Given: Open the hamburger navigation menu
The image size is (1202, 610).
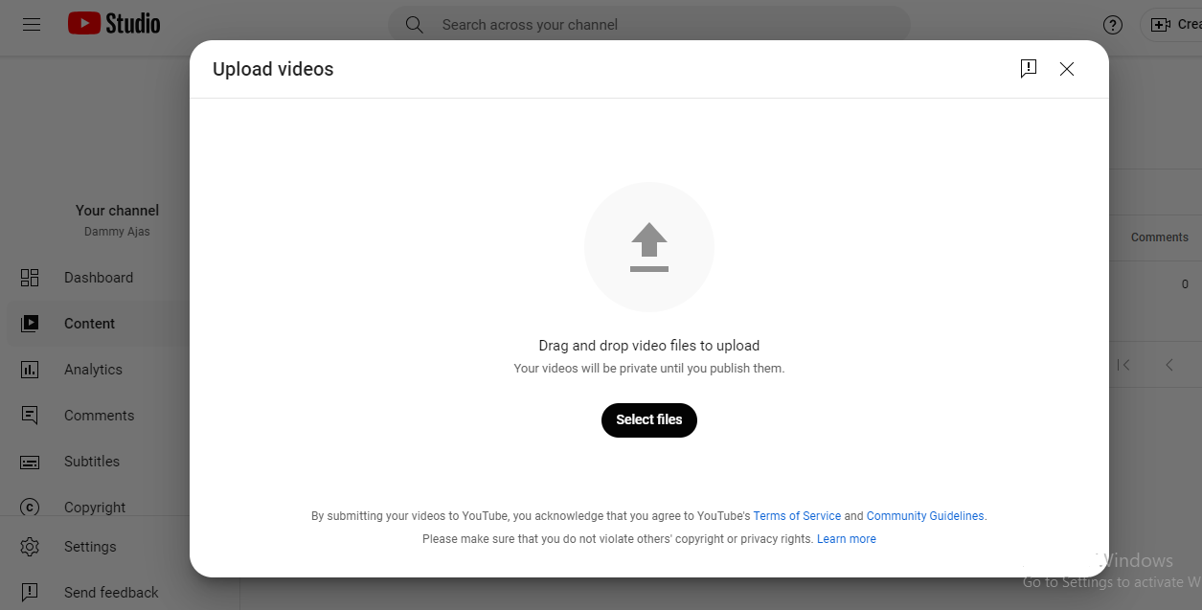Looking at the screenshot, I should pyautogui.click(x=32, y=24).
